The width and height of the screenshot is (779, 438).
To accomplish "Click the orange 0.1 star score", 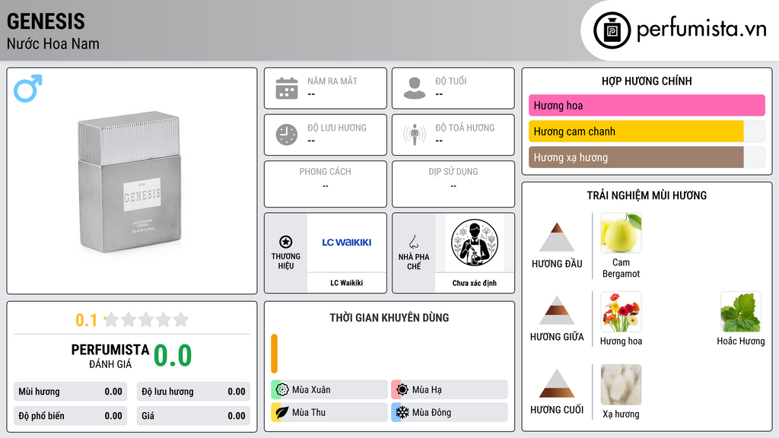I will pyautogui.click(x=86, y=320).
